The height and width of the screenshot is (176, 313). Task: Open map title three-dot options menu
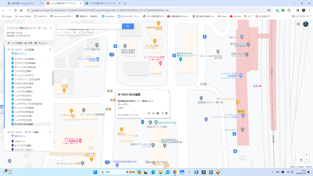(51, 28)
